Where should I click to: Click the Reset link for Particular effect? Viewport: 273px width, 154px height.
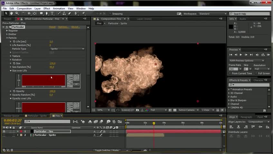tap(52, 27)
